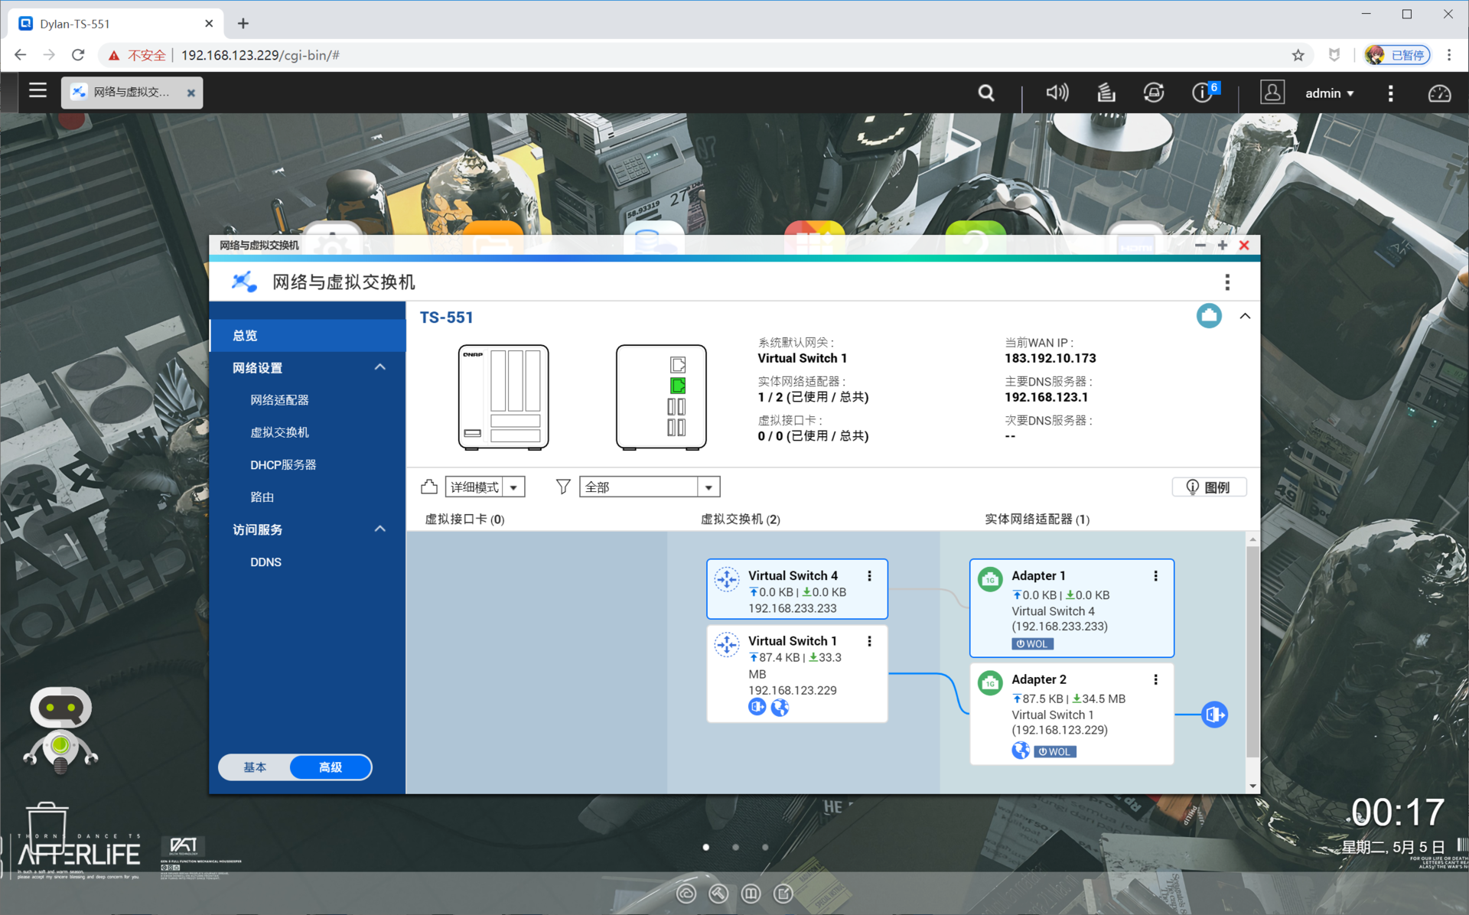Open DHCP服务器 sidebar item
The height and width of the screenshot is (915, 1469).
[x=283, y=465]
